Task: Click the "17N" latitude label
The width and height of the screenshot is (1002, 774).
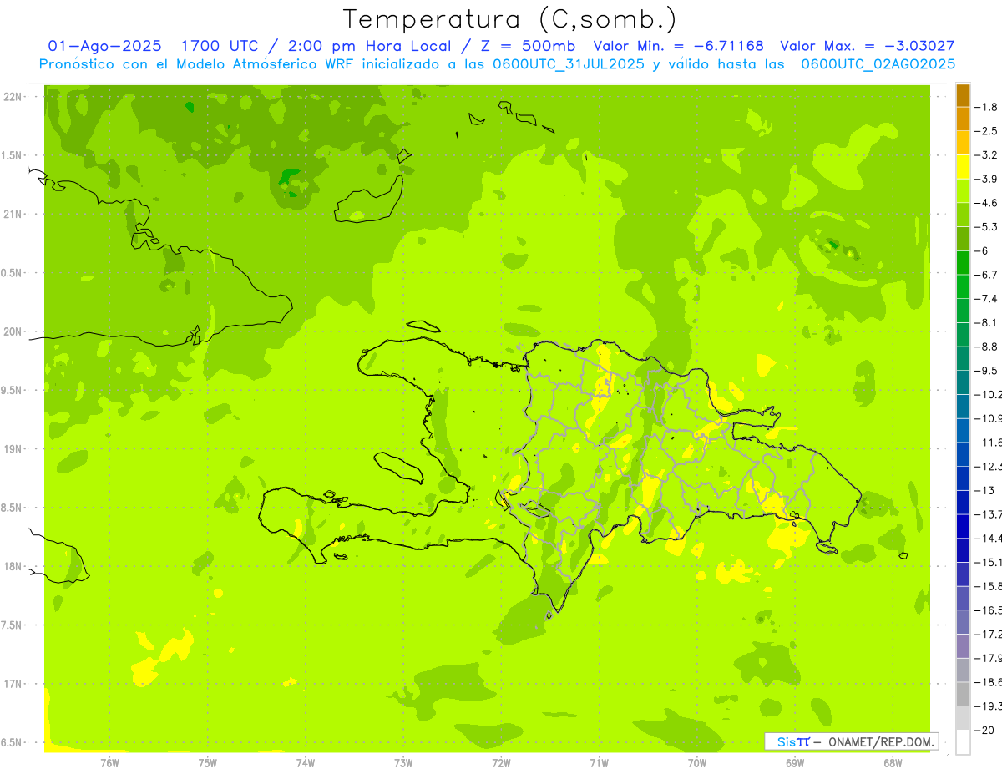Action: point(13,684)
